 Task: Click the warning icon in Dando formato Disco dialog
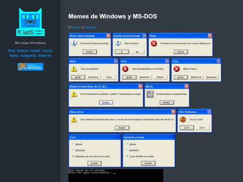click(74, 94)
